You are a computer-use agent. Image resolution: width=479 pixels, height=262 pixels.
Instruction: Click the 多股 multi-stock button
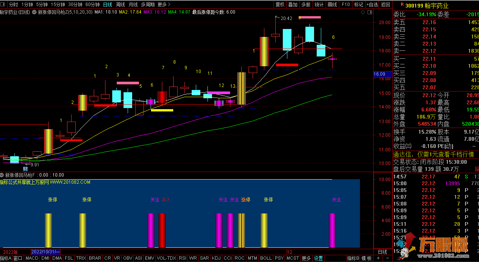tap(306, 5)
